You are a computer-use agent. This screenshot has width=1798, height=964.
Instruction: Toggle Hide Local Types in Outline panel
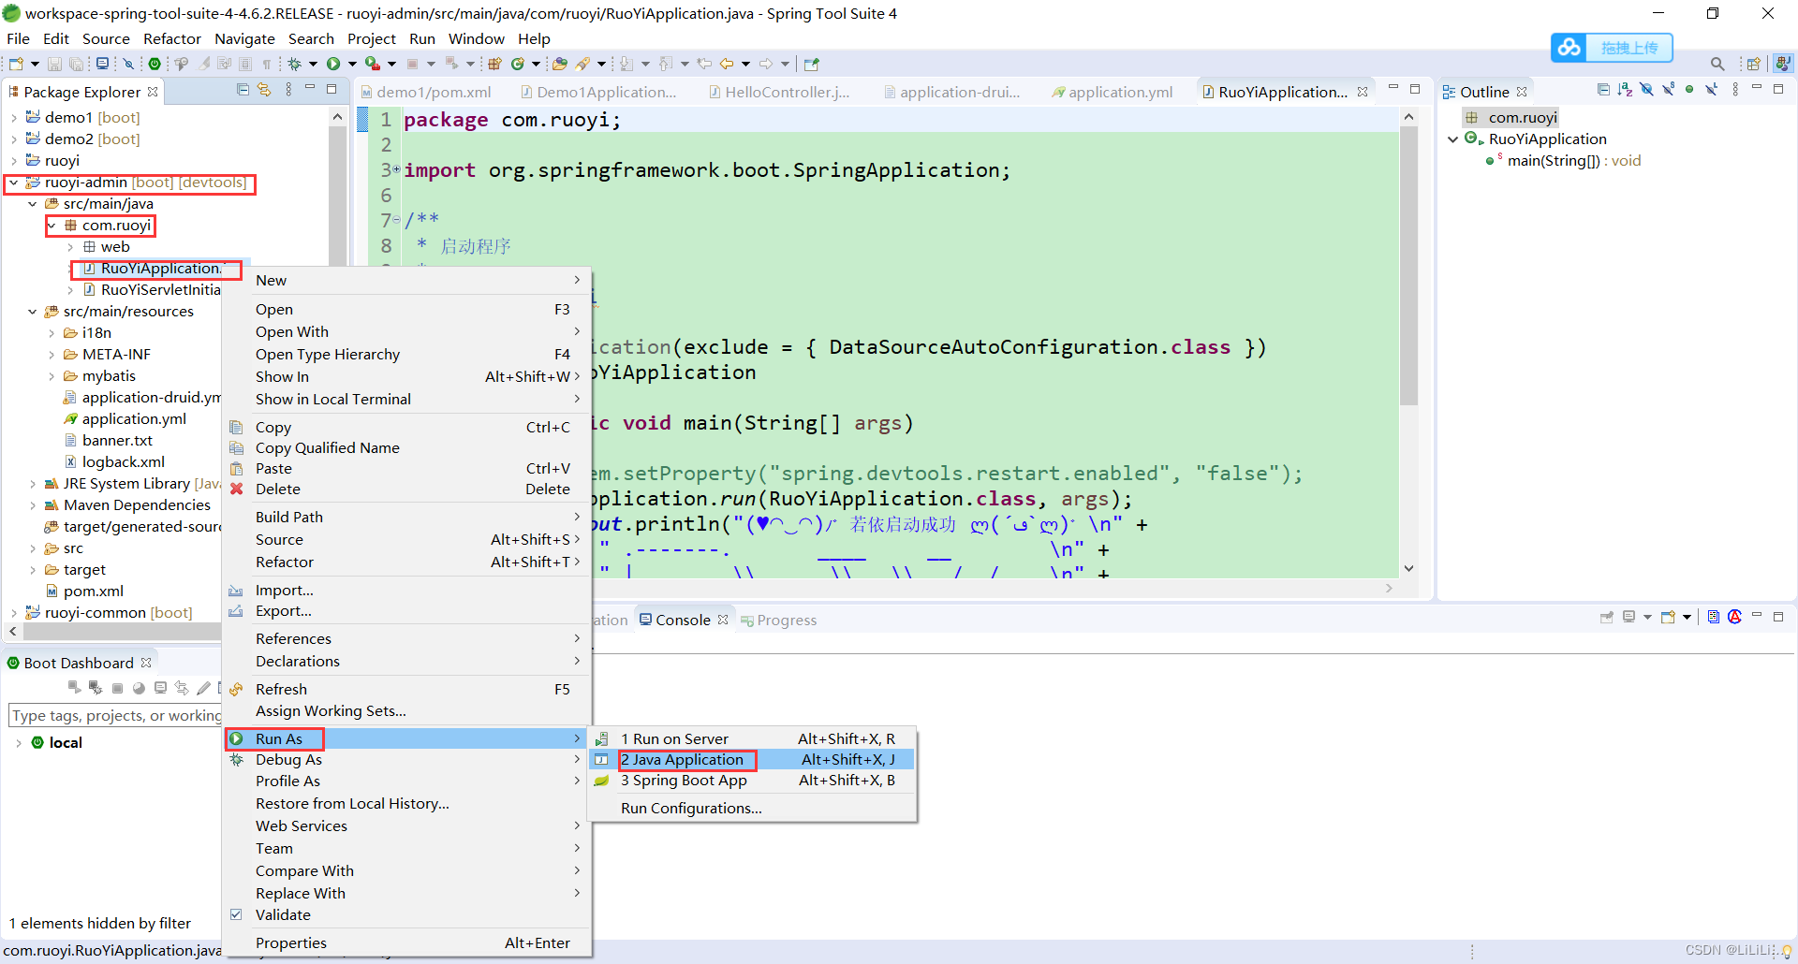(x=1711, y=90)
